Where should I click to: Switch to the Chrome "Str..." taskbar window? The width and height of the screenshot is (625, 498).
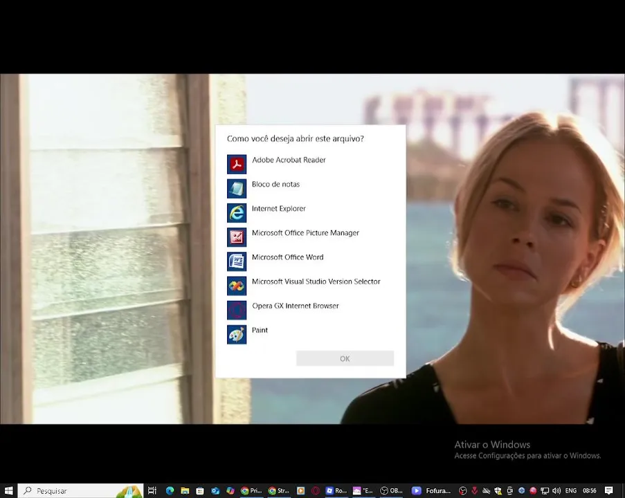pyautogui.click(x=279, y=490)
